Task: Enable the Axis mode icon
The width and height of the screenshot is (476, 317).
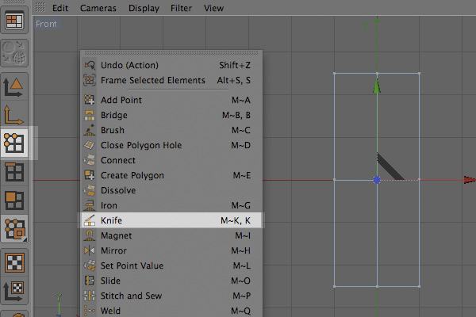Action: click(x=13, y=115)
